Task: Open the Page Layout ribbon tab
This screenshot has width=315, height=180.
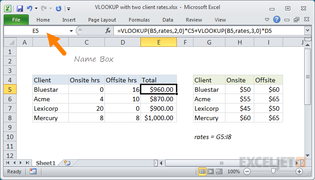Action: click(101, 20)
